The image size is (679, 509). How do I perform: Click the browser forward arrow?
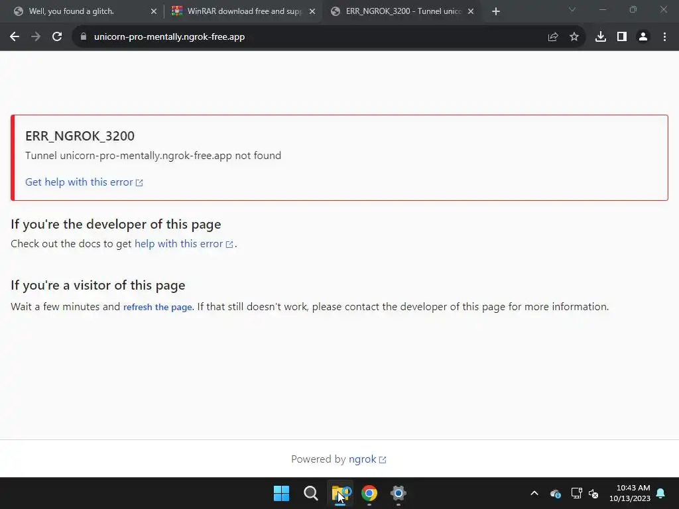(36, 37)
